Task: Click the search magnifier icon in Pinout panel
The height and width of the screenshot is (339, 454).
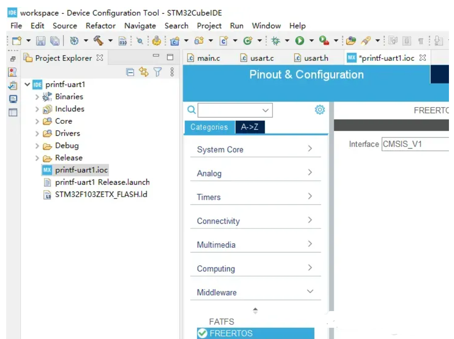Action: click(x=191, y=110)
